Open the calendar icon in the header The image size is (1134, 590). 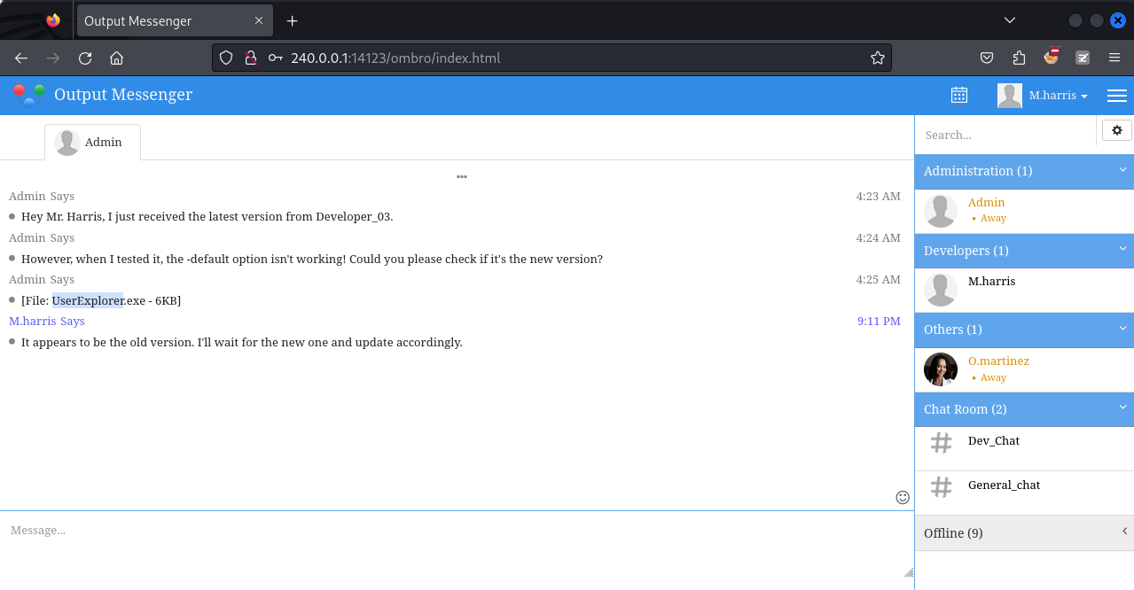coord(959,95)
